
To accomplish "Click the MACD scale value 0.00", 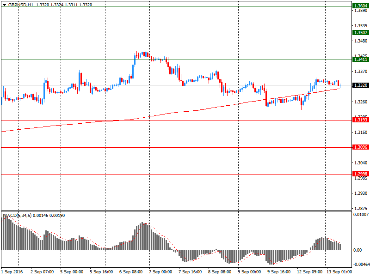I will pos(358,250).
